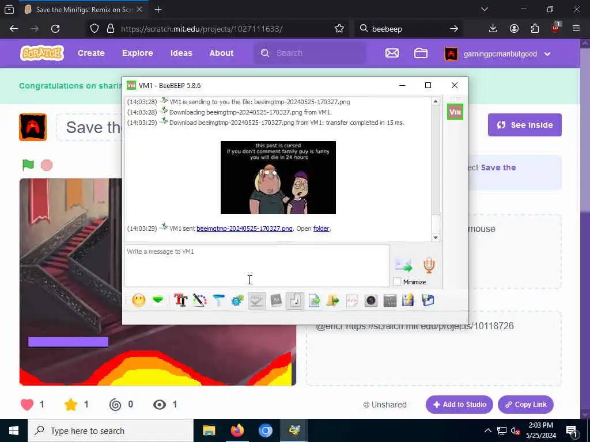This screenshot has width=590, height=442.
Task: Open the Firefox account icon
Action: [514, 29]
